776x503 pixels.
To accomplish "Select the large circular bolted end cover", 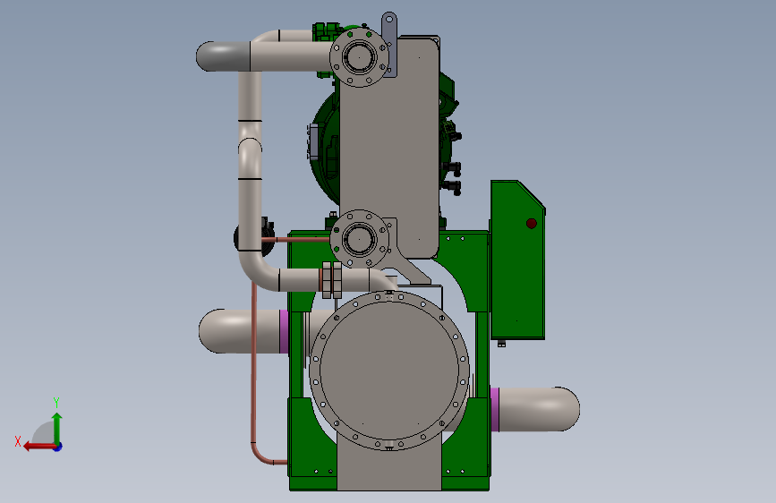I will coord(389,371).
